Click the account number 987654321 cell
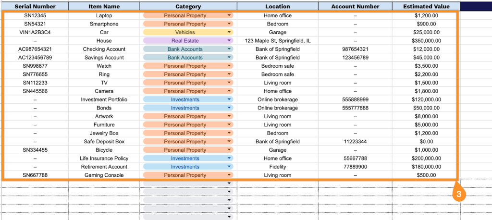 coord(355,49)
